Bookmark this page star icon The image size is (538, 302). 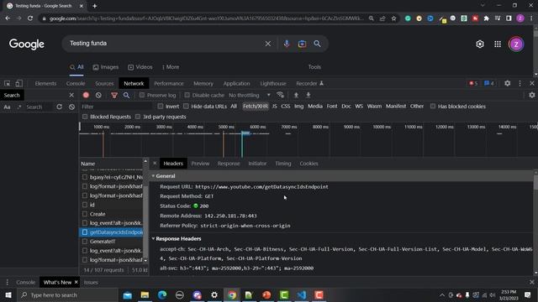(x=393, y=18)
